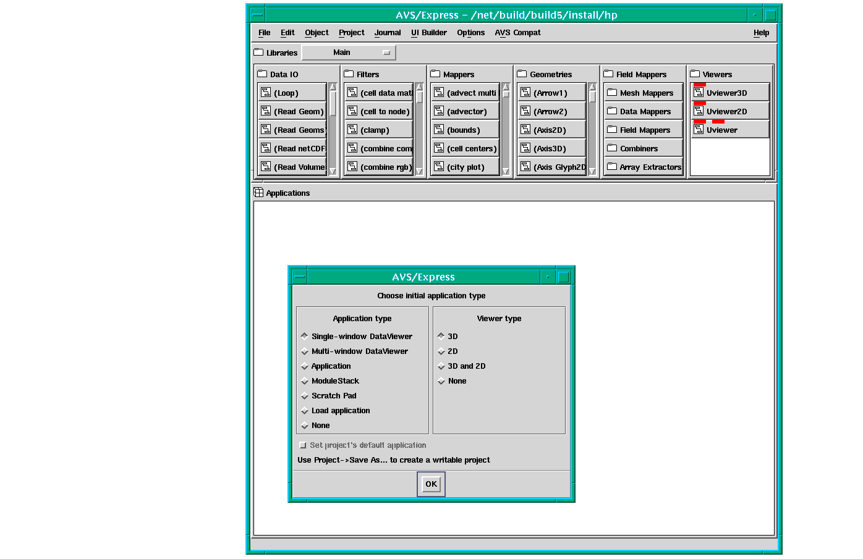Select Multi-window DataViewer application type

(305, 351)
